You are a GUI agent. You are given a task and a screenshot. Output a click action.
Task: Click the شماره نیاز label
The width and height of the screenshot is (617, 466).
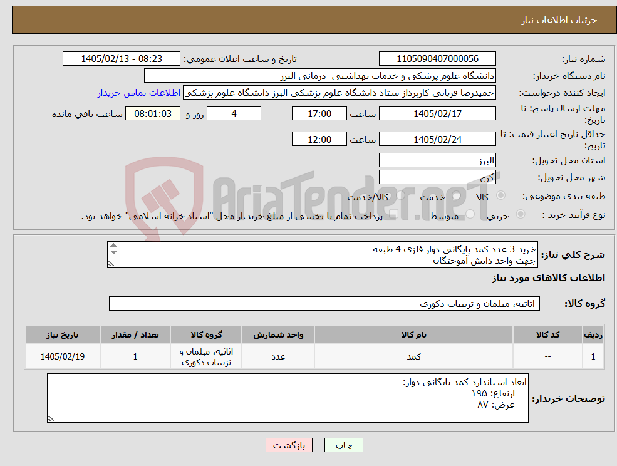pyautogui.click(x=583, y=59)
